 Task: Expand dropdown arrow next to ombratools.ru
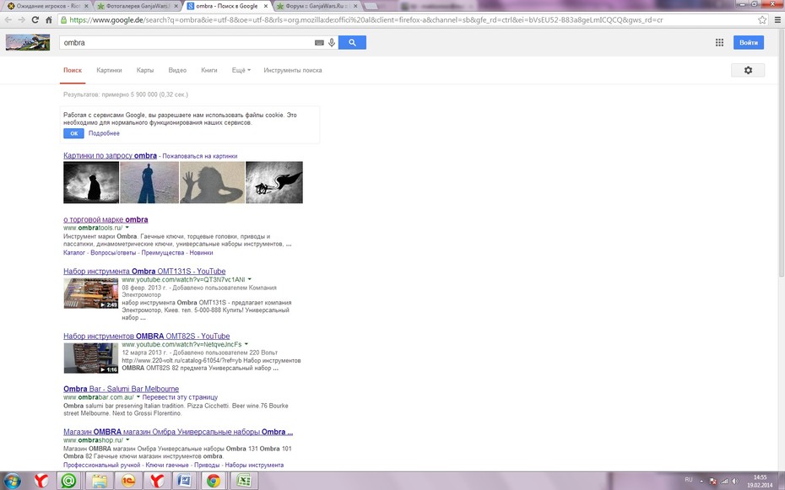pyautogui.click(x=127, y=228)
